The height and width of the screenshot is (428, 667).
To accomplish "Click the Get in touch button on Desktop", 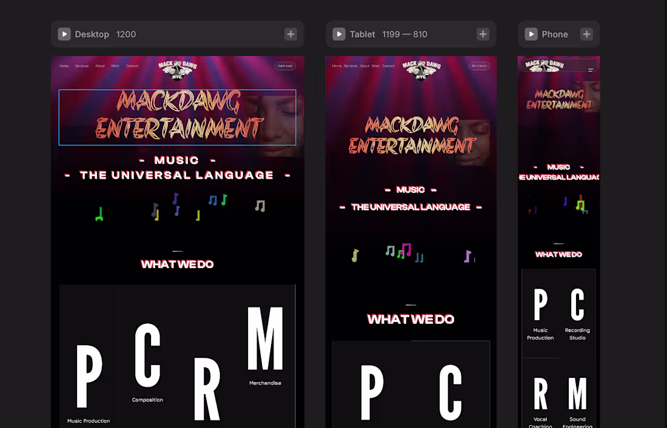I will 285,65.
